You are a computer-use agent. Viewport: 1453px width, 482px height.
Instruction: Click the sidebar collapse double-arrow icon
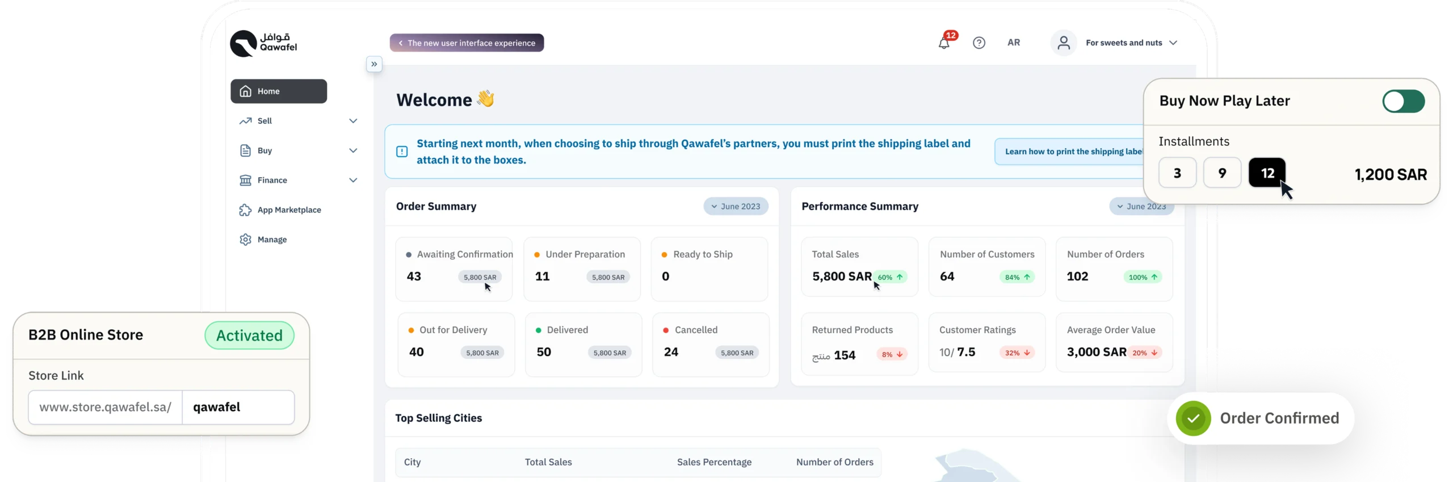pyautogui.click(x=374, y=64)
